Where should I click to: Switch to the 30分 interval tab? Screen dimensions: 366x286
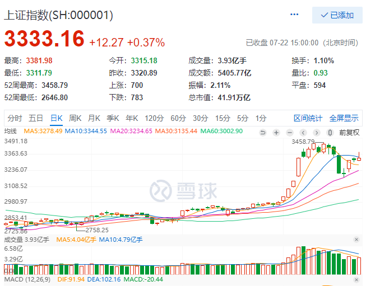(200, 118)
